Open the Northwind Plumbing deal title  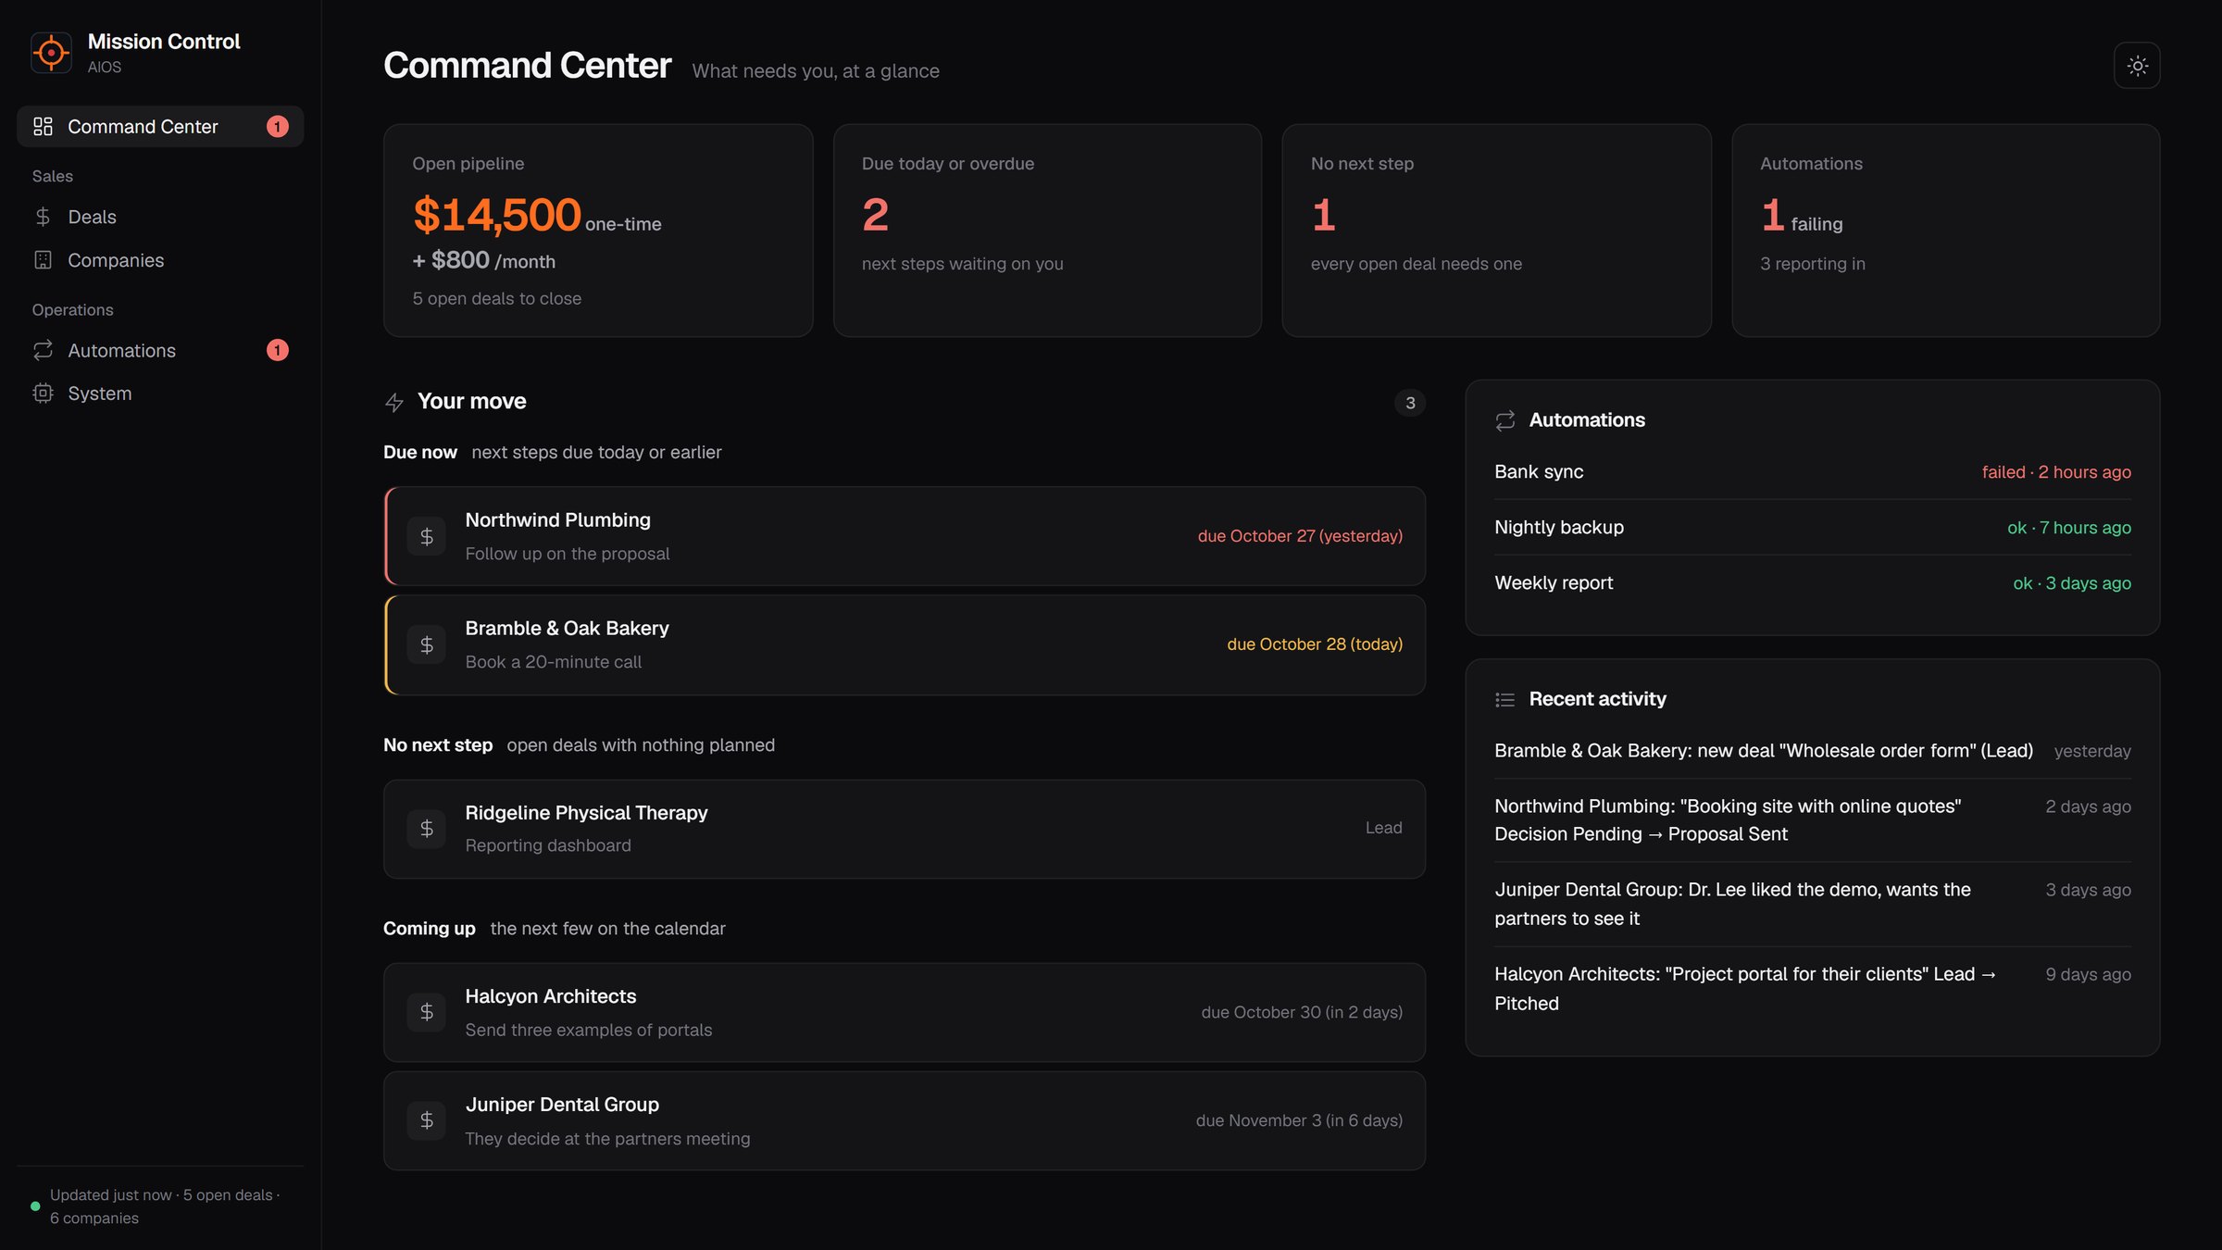(557, 520)
